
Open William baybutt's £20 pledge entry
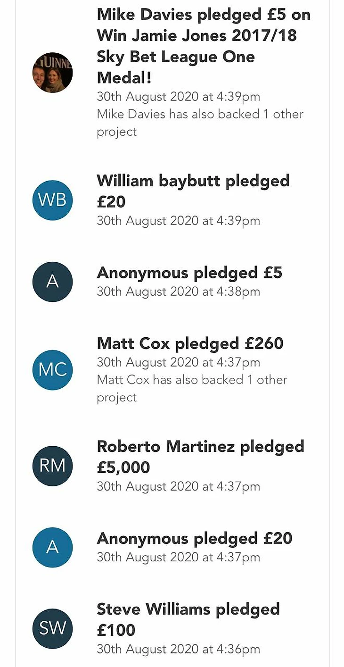193,191
